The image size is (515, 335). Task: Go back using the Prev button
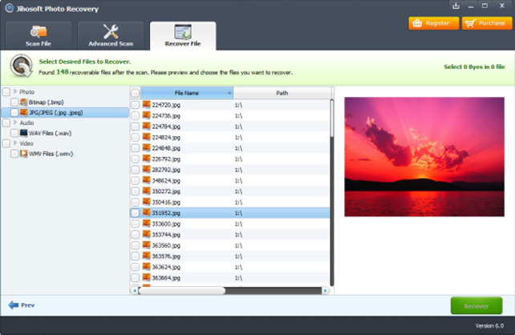pos(22,305)
